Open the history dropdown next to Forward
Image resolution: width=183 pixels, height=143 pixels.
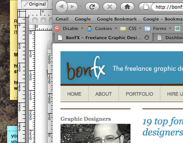tap(81, 6)
